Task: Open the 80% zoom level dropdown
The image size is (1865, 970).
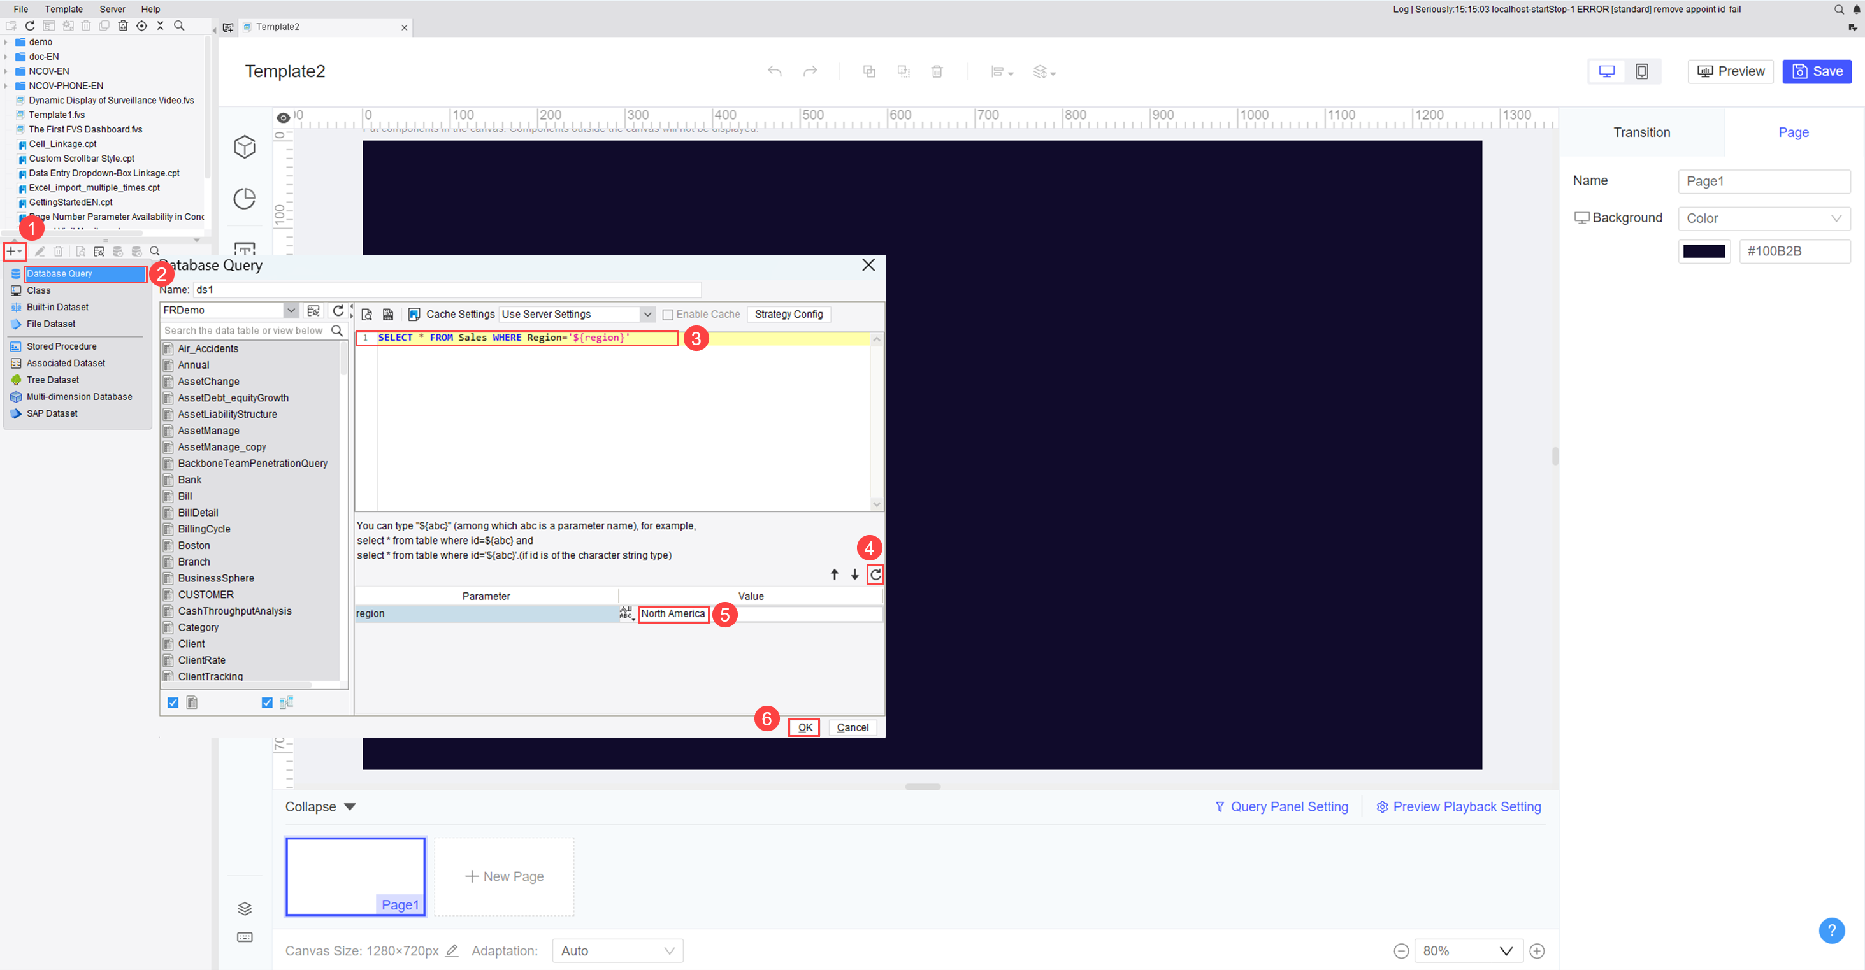Action: pos(1467,950)
